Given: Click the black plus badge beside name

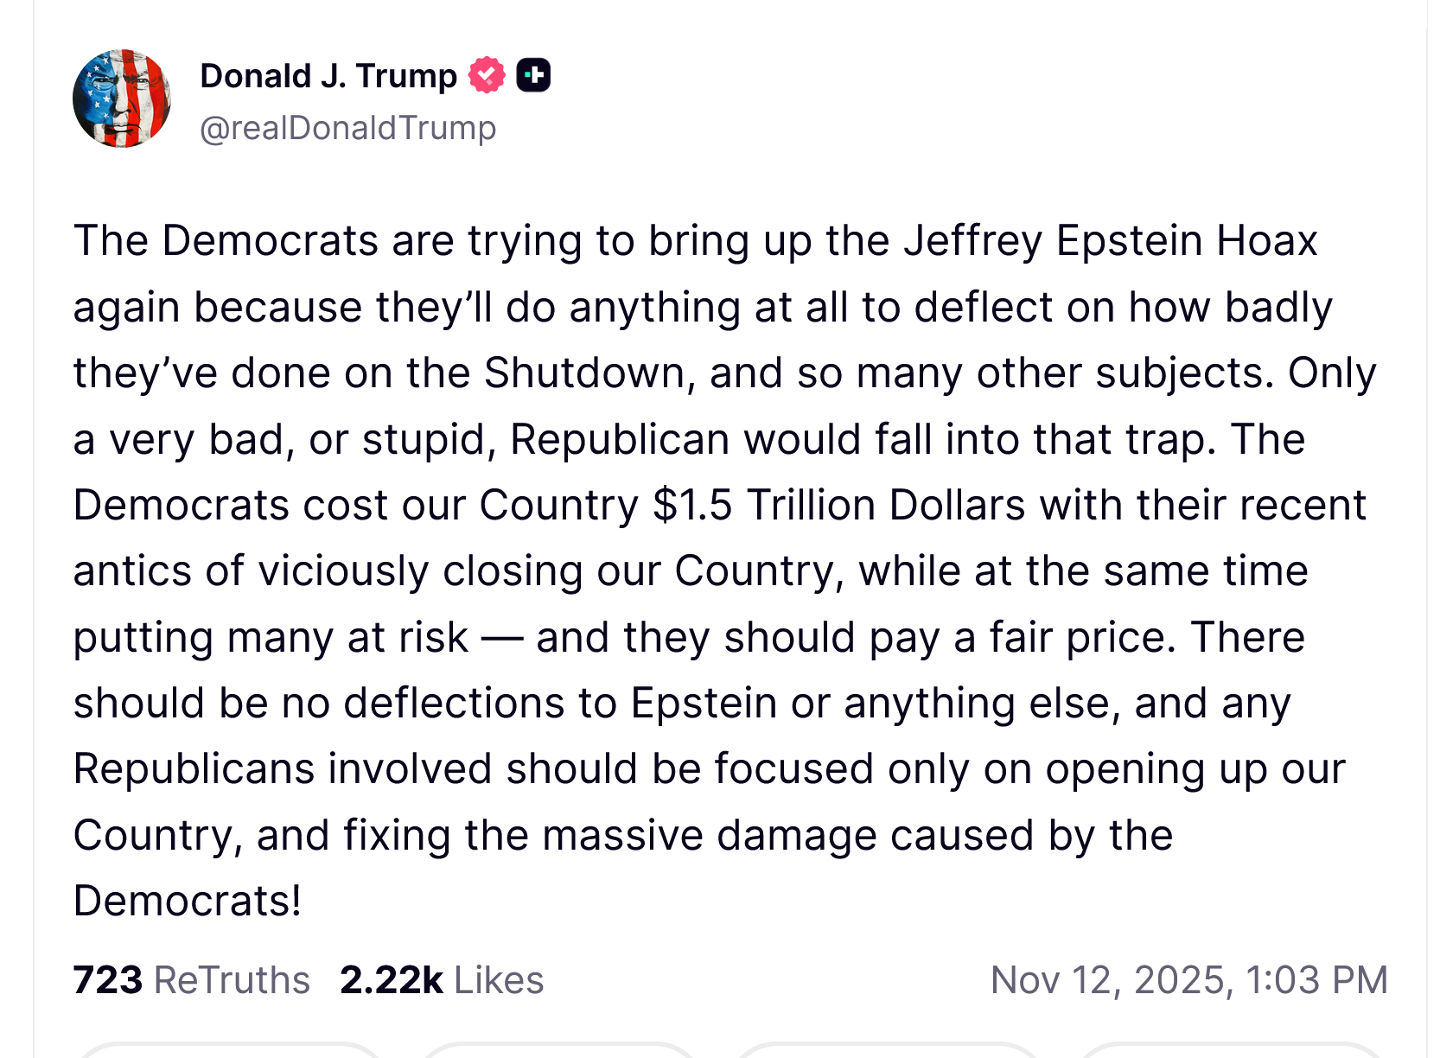Looking at the screenshot, I should (x=533, y=75).
